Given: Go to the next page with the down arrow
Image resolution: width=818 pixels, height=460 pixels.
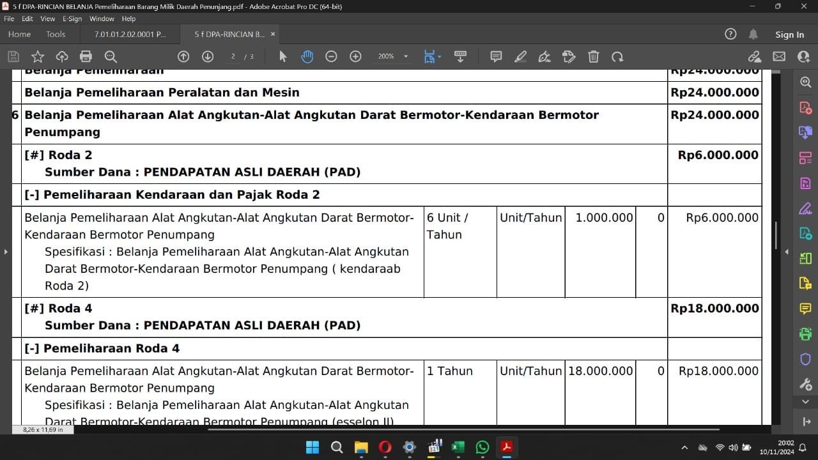Looking at the screenshot, I should click(x=208, y=56).
